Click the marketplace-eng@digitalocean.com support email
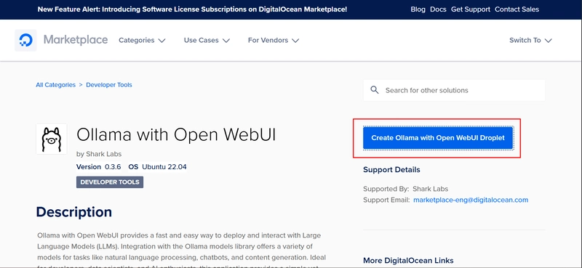Viewport: 582px width, 268px height. 471,200
